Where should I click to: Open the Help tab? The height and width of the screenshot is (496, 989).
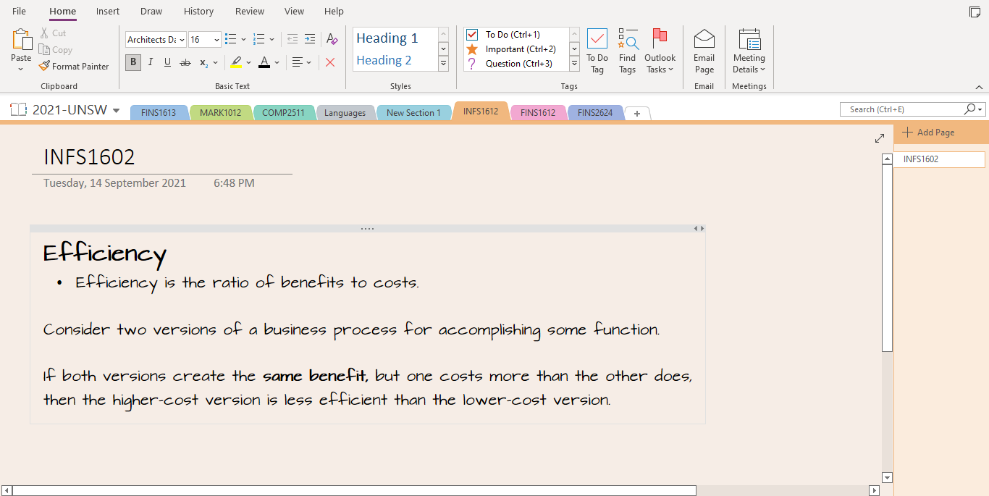tap(334, 12)
